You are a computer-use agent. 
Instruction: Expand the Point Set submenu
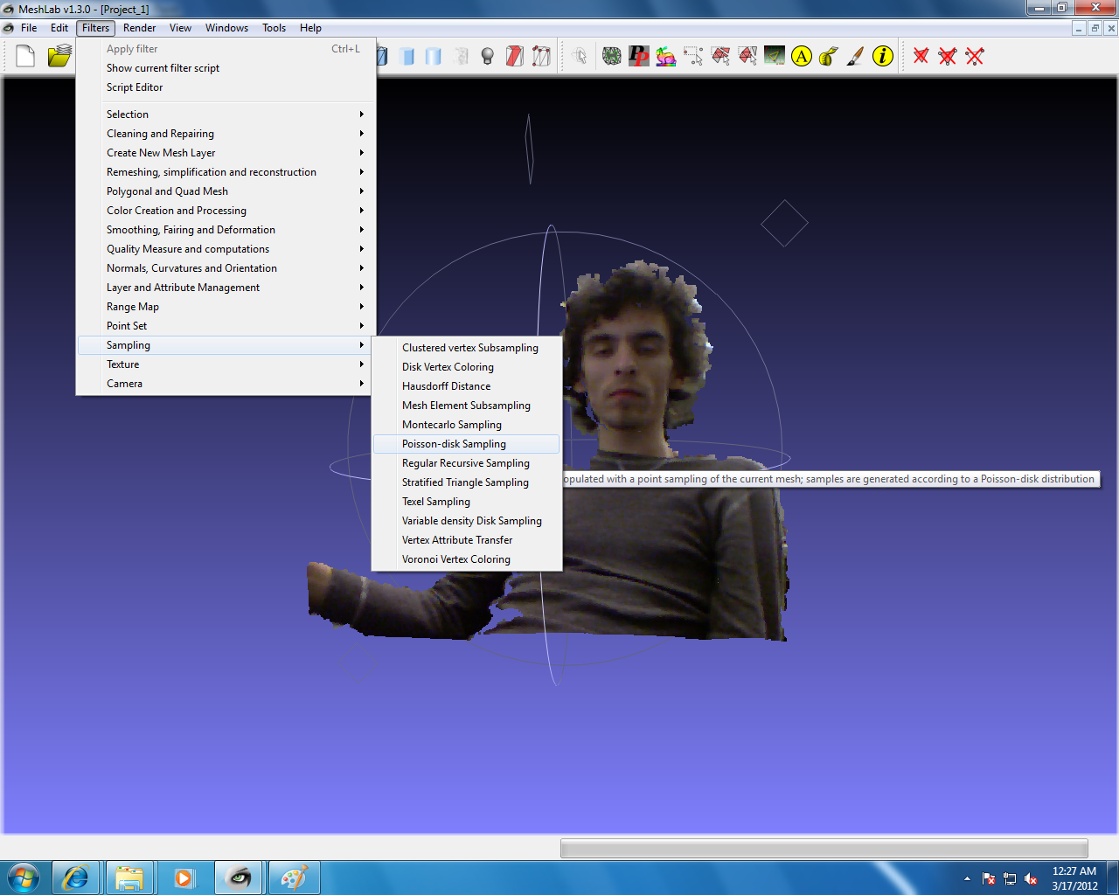pos(227,326)
